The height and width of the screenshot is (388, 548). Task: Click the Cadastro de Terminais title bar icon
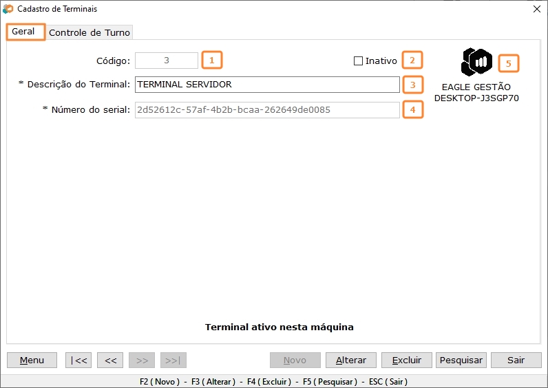(x=8, y=9)
